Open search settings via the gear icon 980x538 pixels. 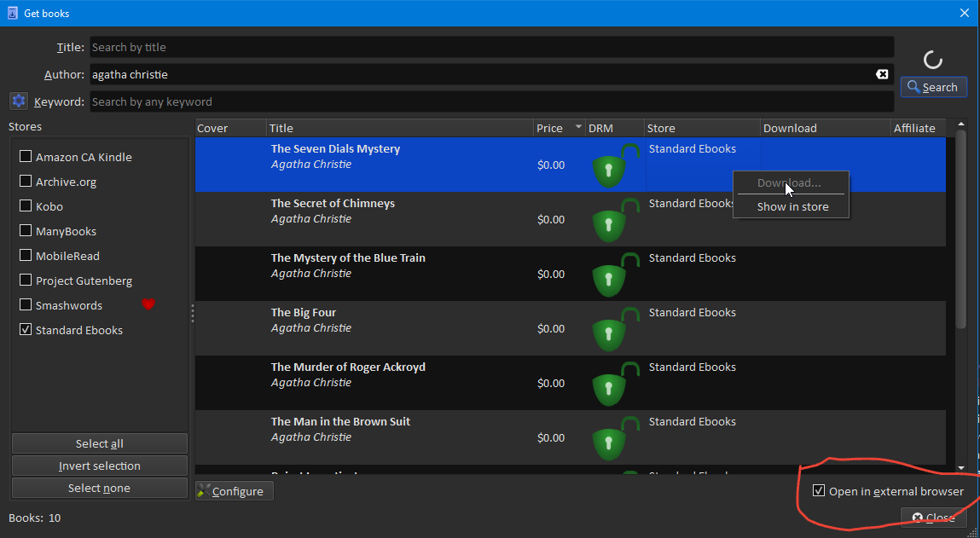click(x=19, y=101)
